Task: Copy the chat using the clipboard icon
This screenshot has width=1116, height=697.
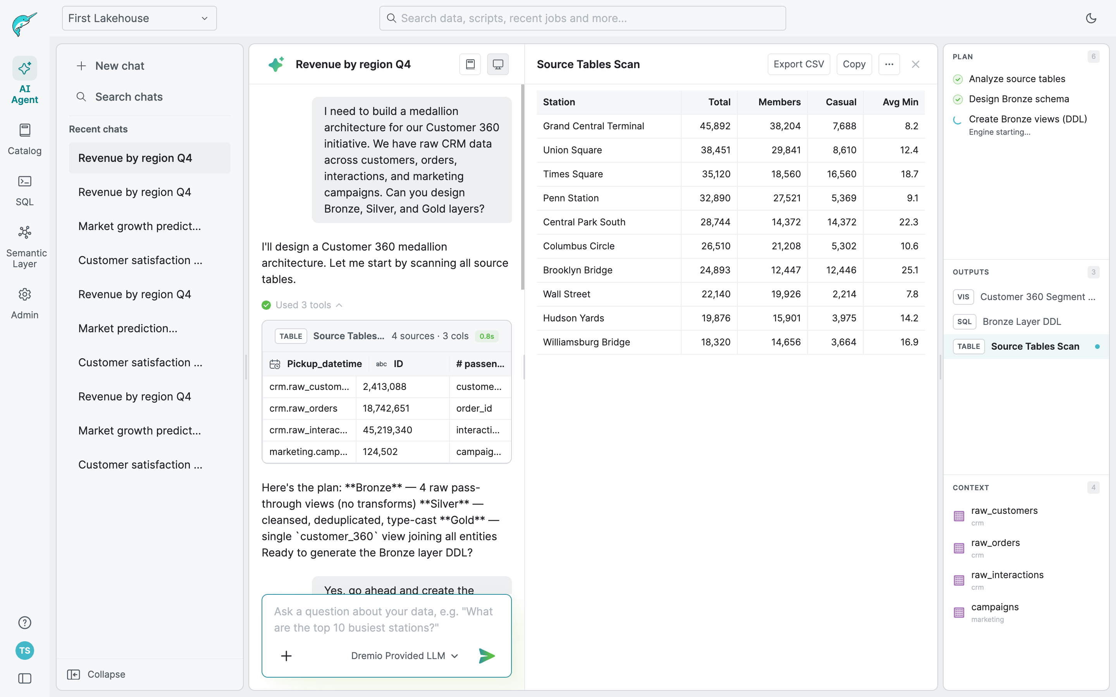Action: (470, 64)
